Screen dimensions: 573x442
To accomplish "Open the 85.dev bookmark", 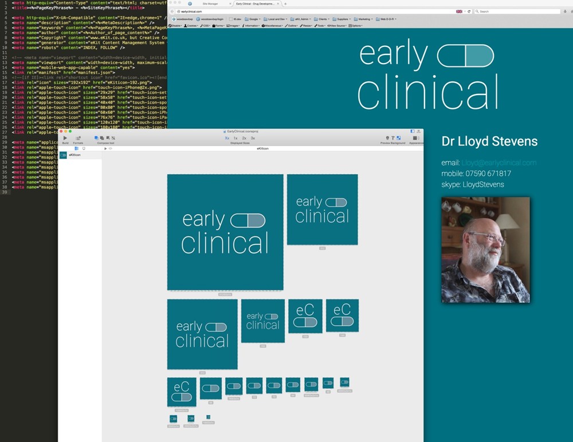I will (x=235, y=19).
